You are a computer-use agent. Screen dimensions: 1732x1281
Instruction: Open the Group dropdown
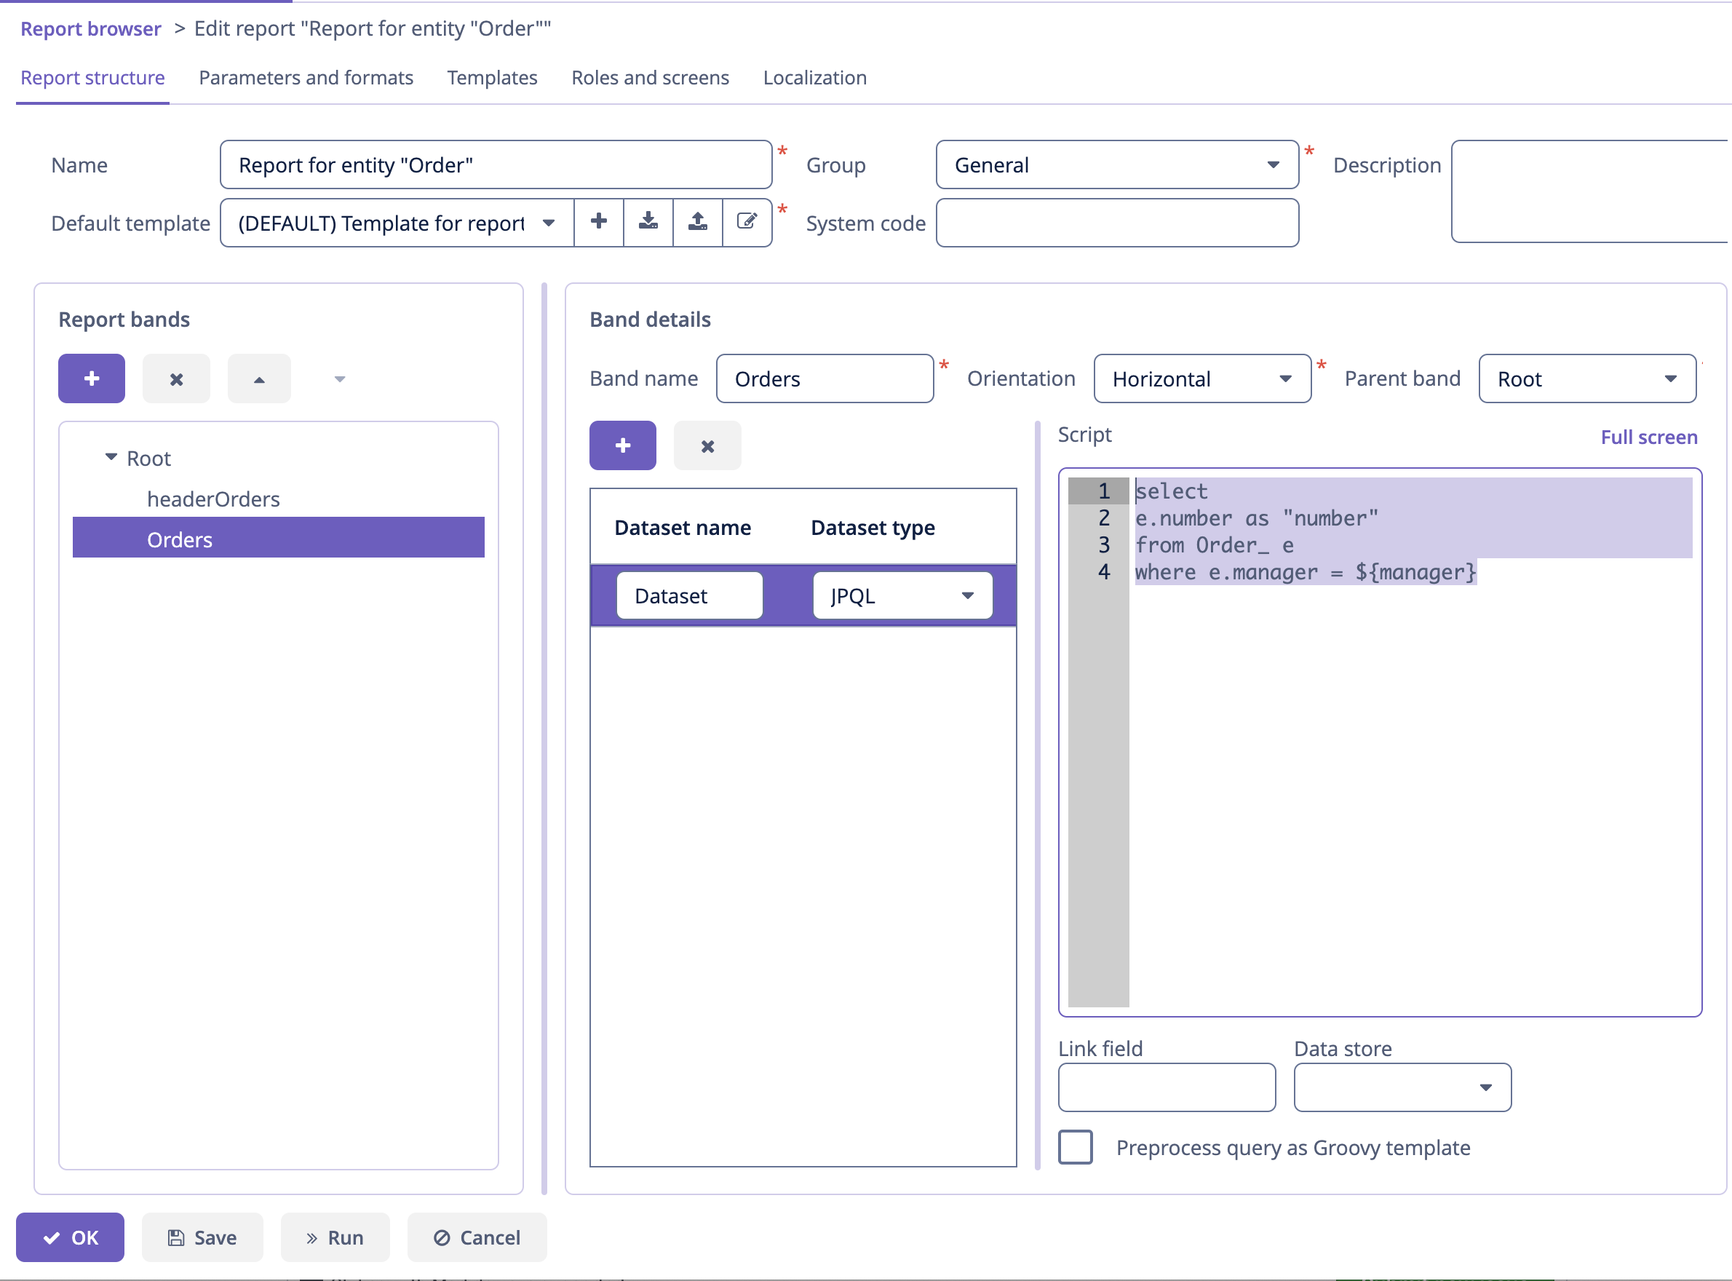coord(1273,164)
